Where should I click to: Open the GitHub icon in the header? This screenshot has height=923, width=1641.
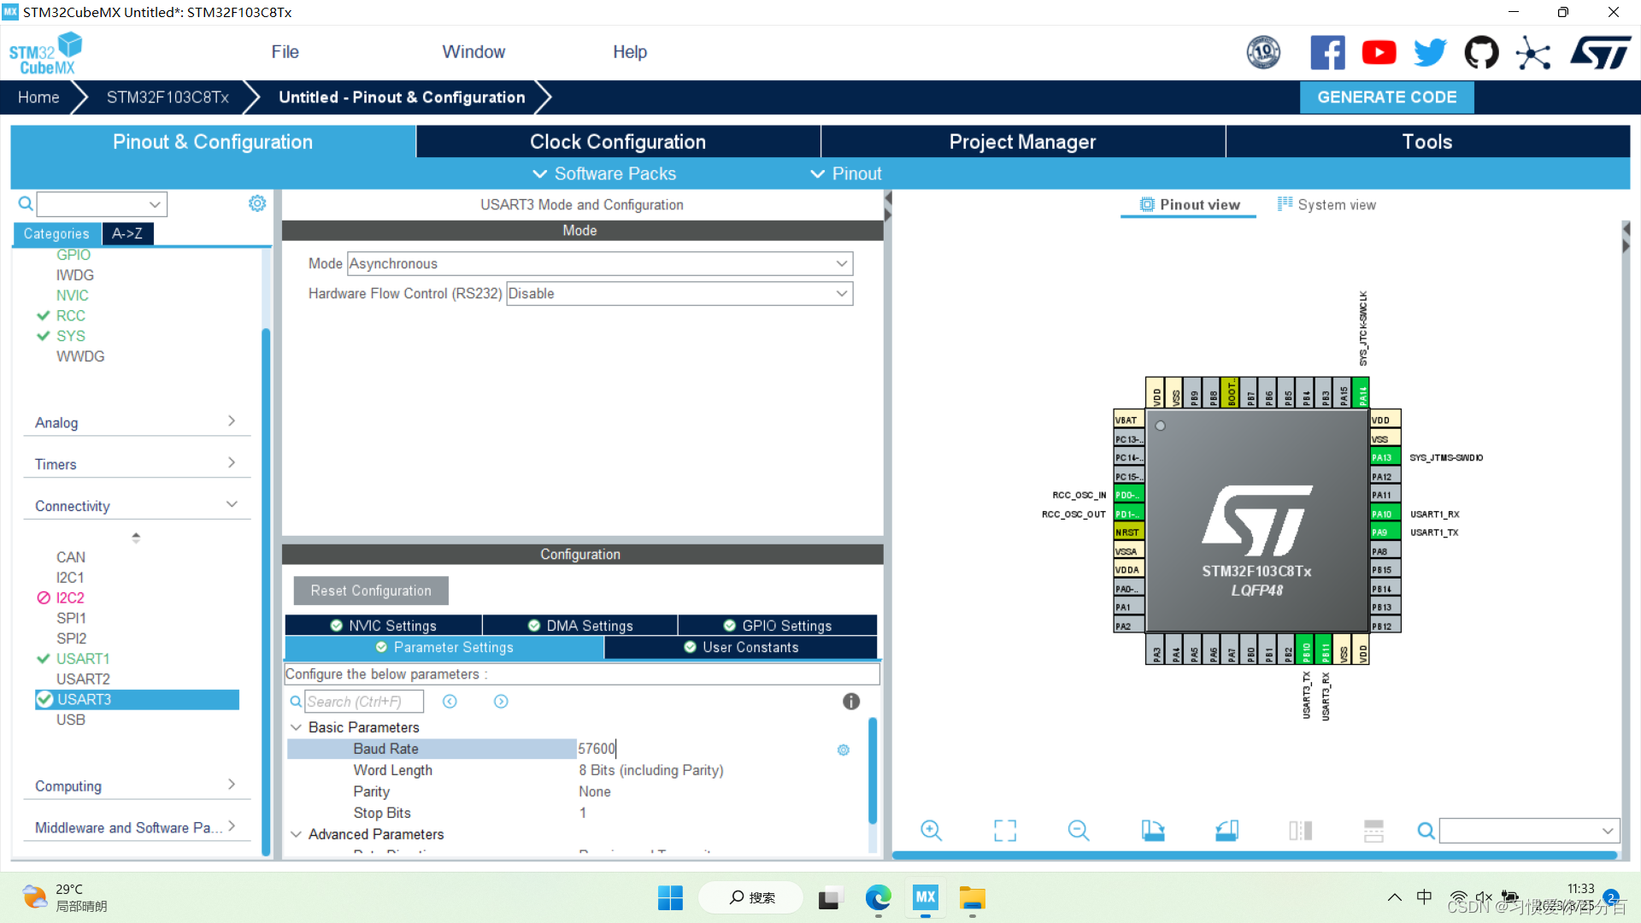click(1481, 53)
